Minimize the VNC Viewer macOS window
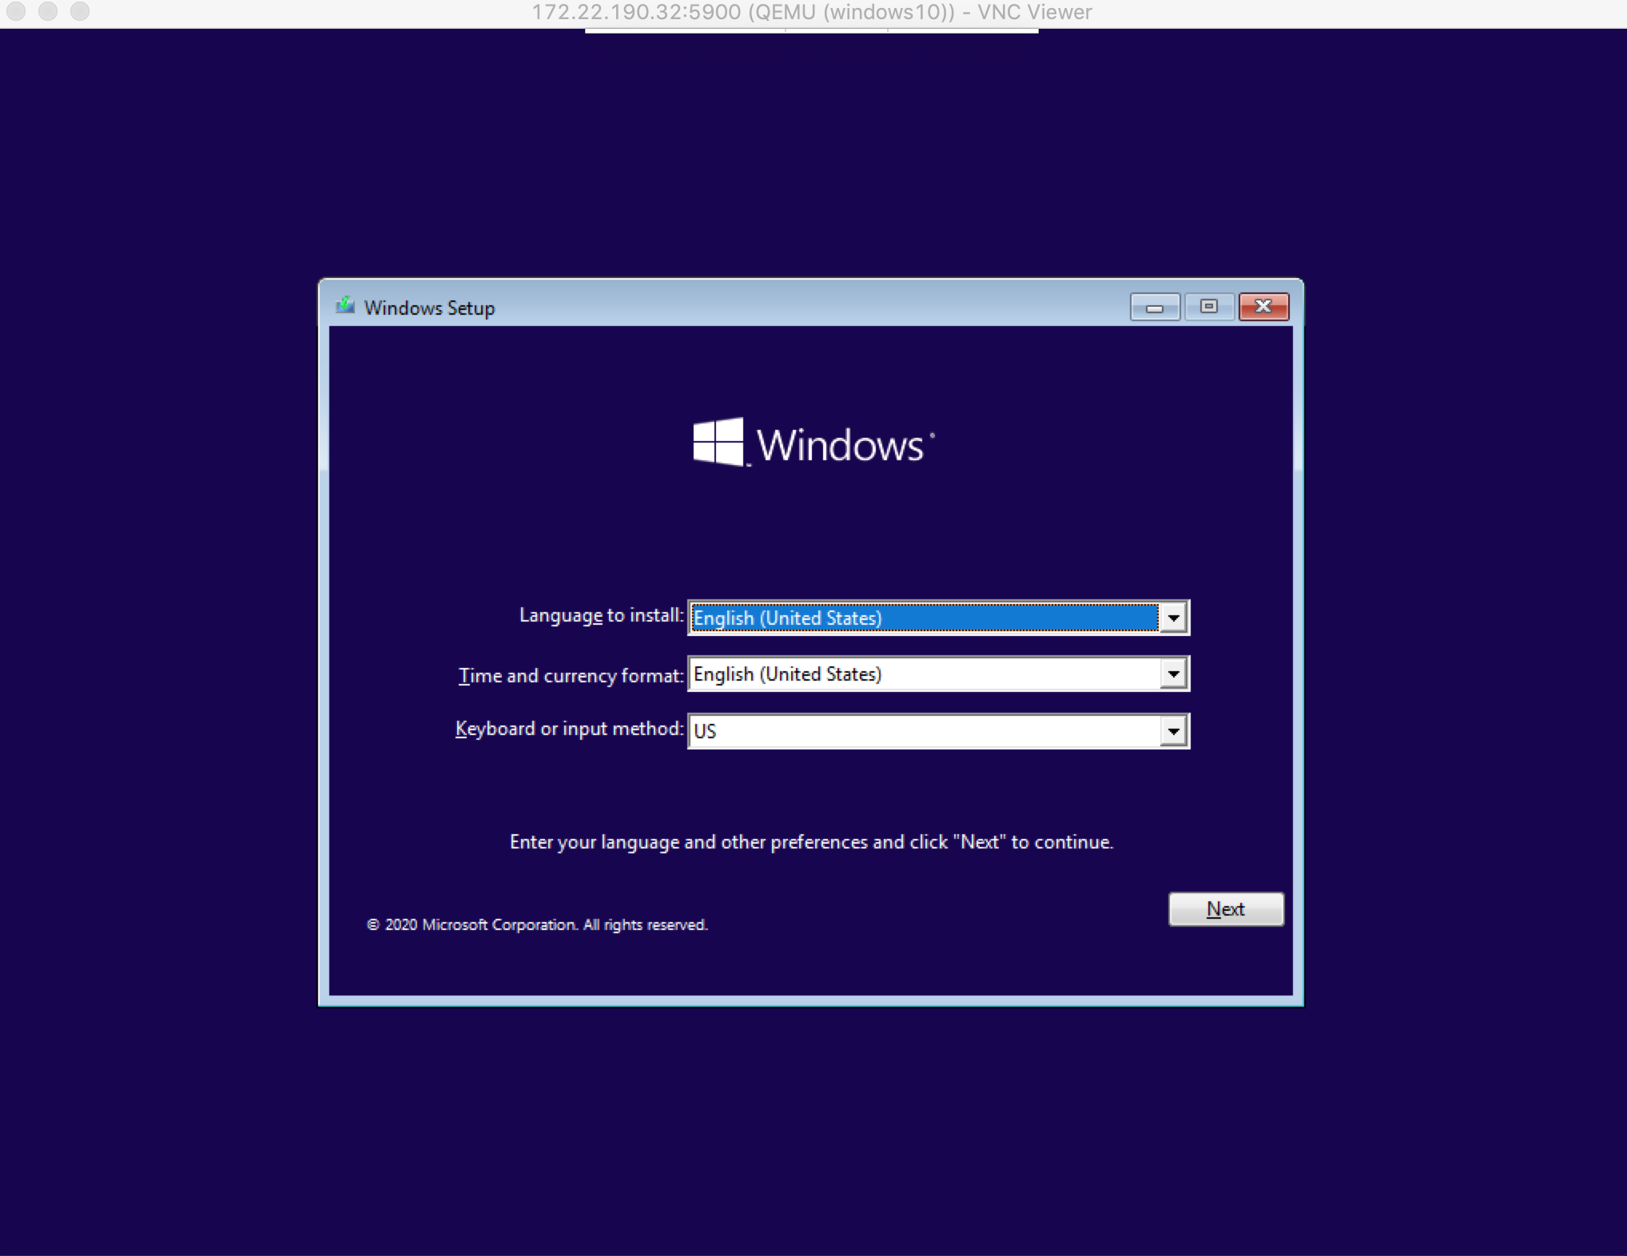This screenshot has width=1627, height=1256. 48,12
